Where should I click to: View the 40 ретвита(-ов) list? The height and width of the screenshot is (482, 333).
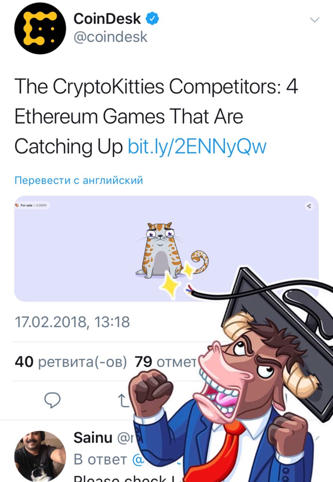71,362
